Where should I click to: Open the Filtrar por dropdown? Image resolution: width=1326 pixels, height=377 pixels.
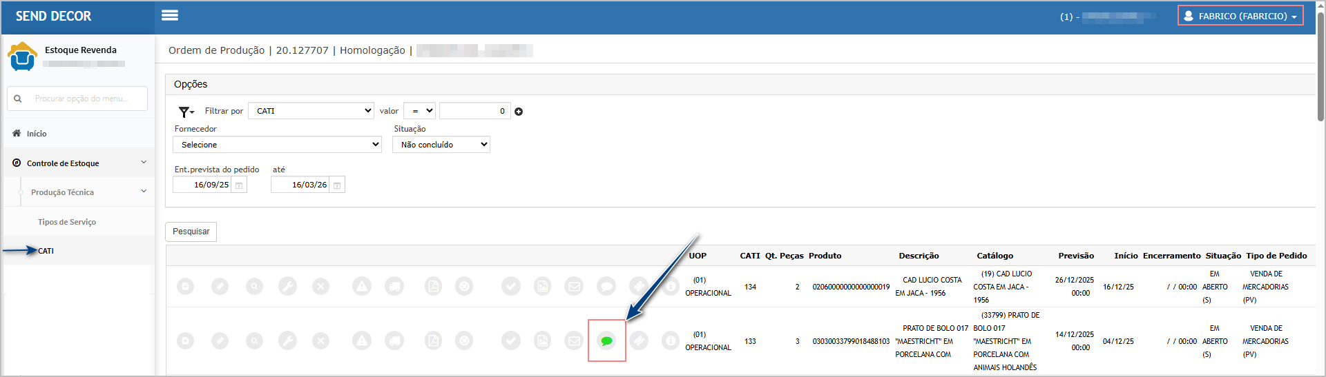click(x=311, y=111)
